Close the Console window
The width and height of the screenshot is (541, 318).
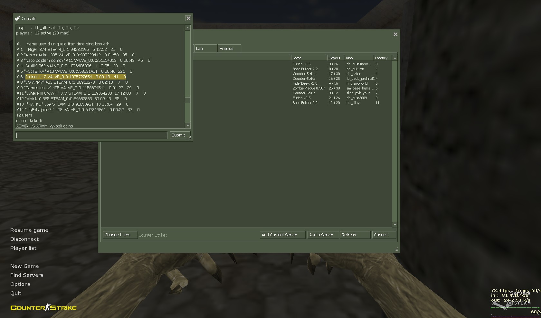coord(188,18)
